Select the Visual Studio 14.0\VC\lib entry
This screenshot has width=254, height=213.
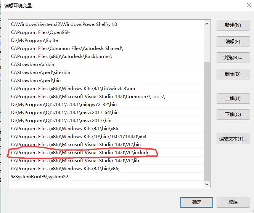click(x=106, y=161)
